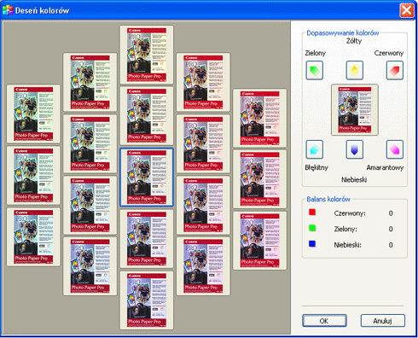Click the red color adjustment icon button
The width and height of the screenshot is (418, 338).
coord(395,70)
